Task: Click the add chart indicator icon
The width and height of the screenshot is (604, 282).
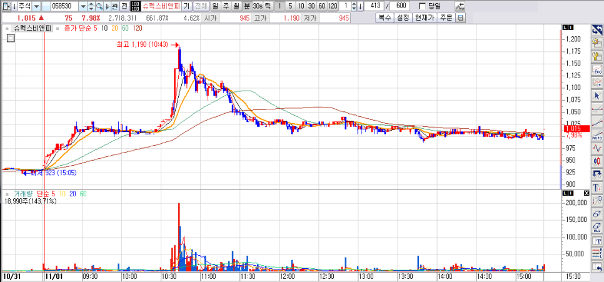Action: pos(597,82)
